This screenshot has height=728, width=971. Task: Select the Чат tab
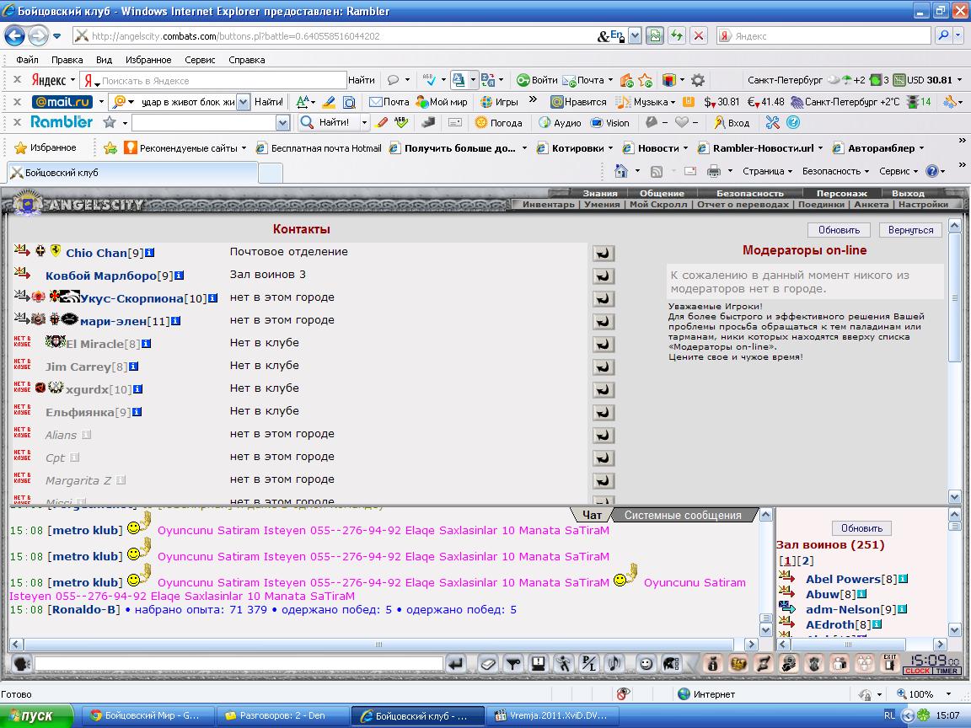(x=592, y=515)
